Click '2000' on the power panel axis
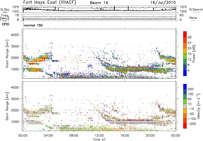The height and width of the screenshot is (141, 203). click(15, 58)
